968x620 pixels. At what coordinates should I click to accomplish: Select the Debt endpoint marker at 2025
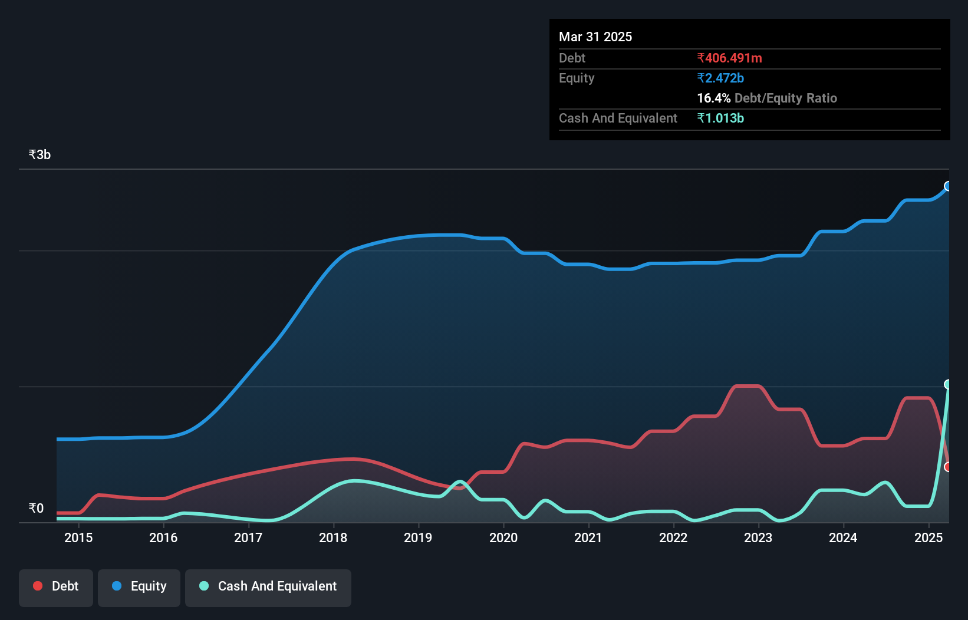[949, 467]
